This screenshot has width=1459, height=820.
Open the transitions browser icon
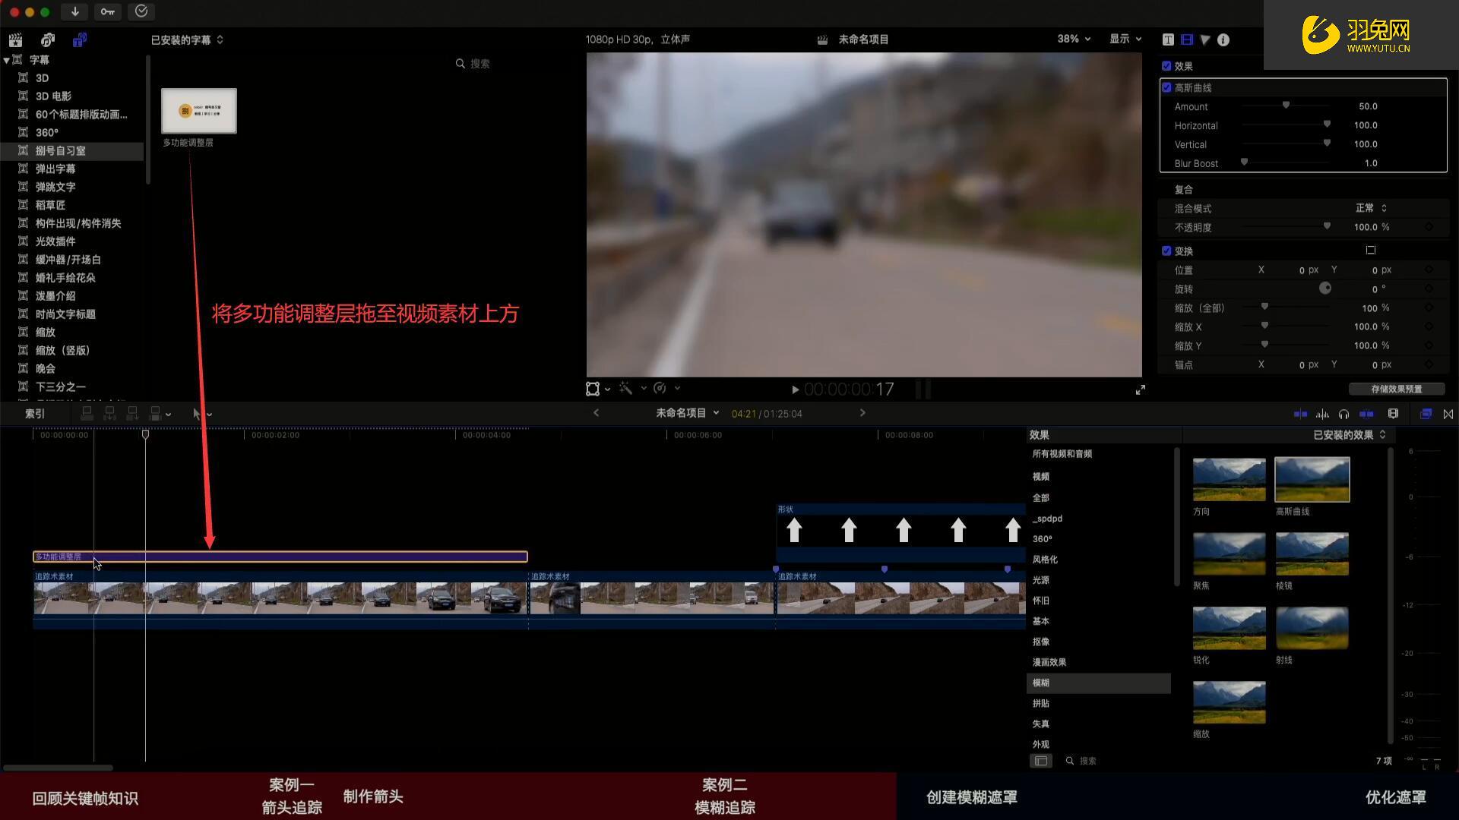tap(1448, 414)
